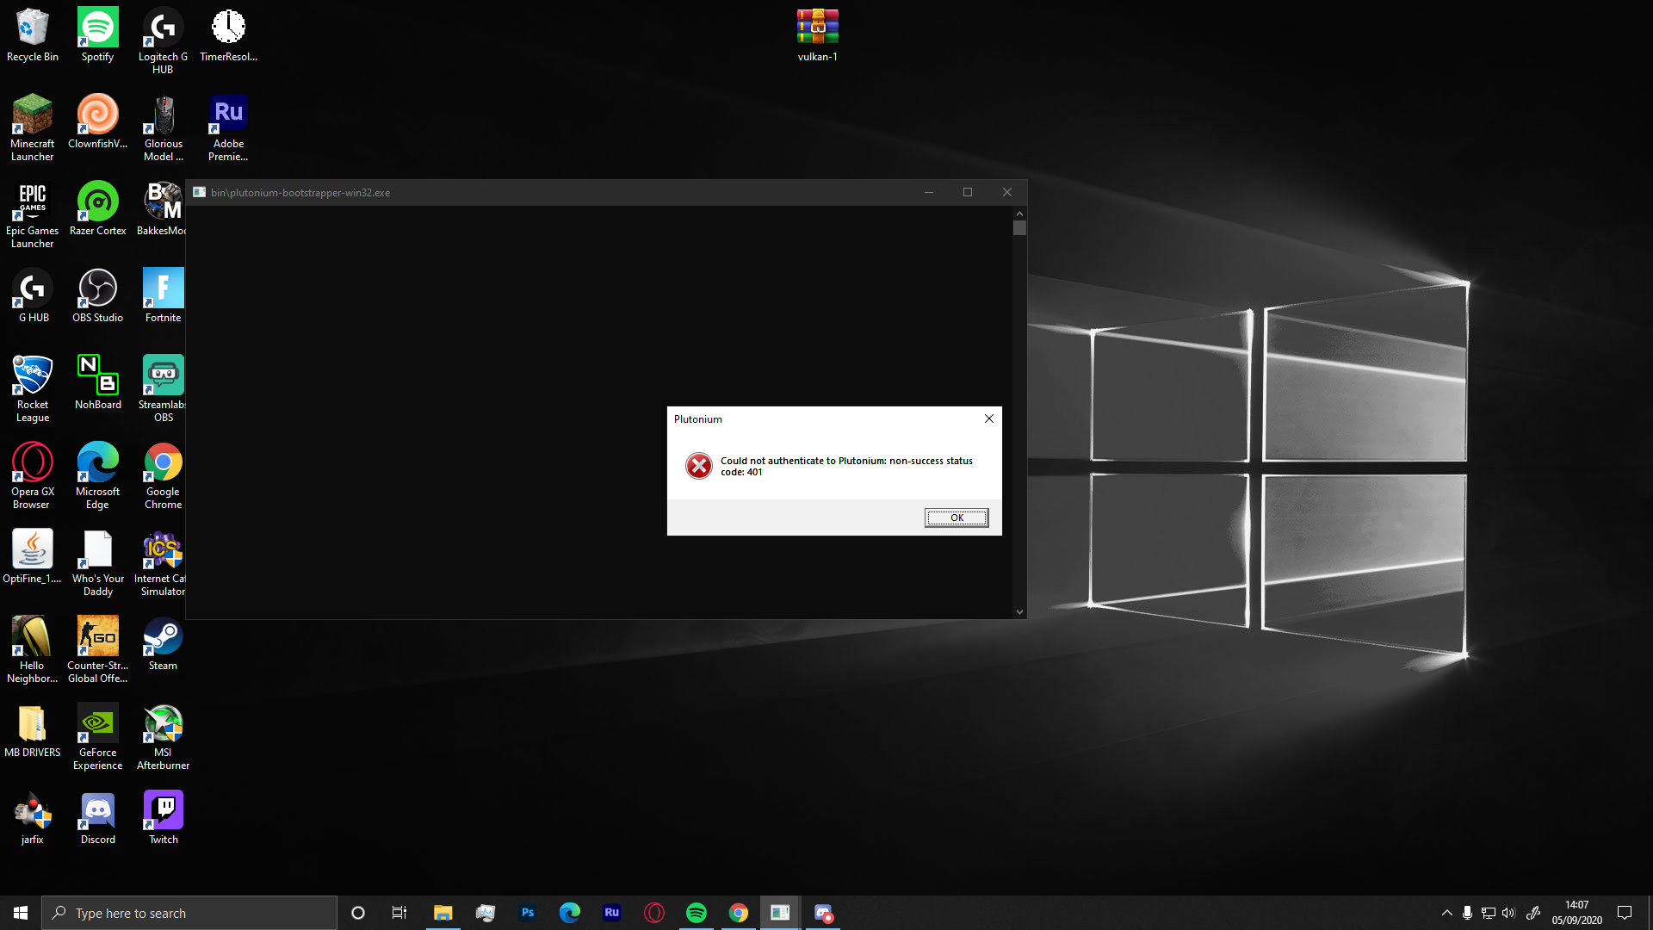Select the G HUB desktop shortcut

click(x=33, y=296)
